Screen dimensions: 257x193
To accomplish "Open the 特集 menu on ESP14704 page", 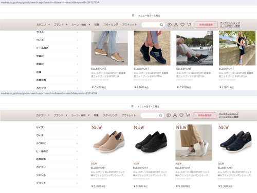I will 96,115.
